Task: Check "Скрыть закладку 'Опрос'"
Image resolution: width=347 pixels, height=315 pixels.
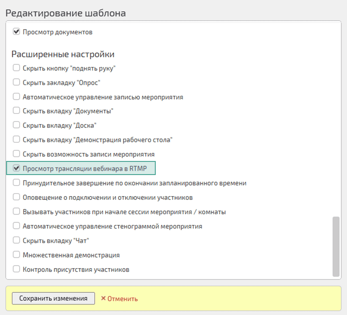Action: (x=16, y=82)
